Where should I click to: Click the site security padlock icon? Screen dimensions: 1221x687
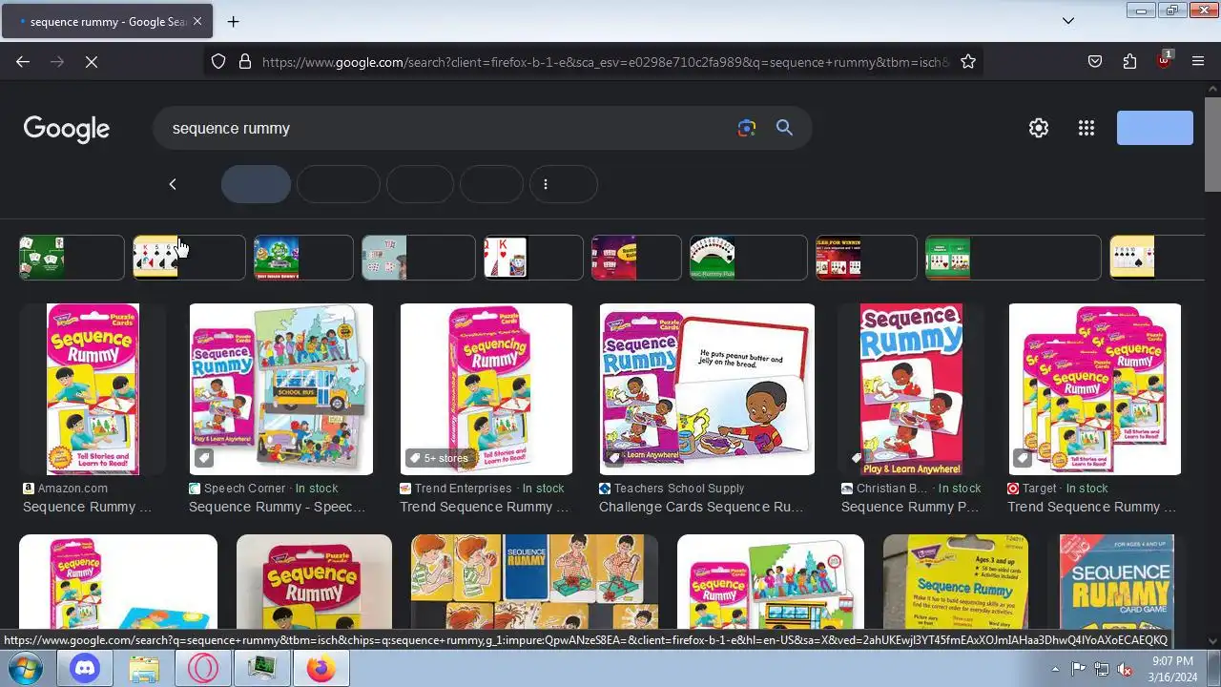pyautogui.click(x=244, y=61)
